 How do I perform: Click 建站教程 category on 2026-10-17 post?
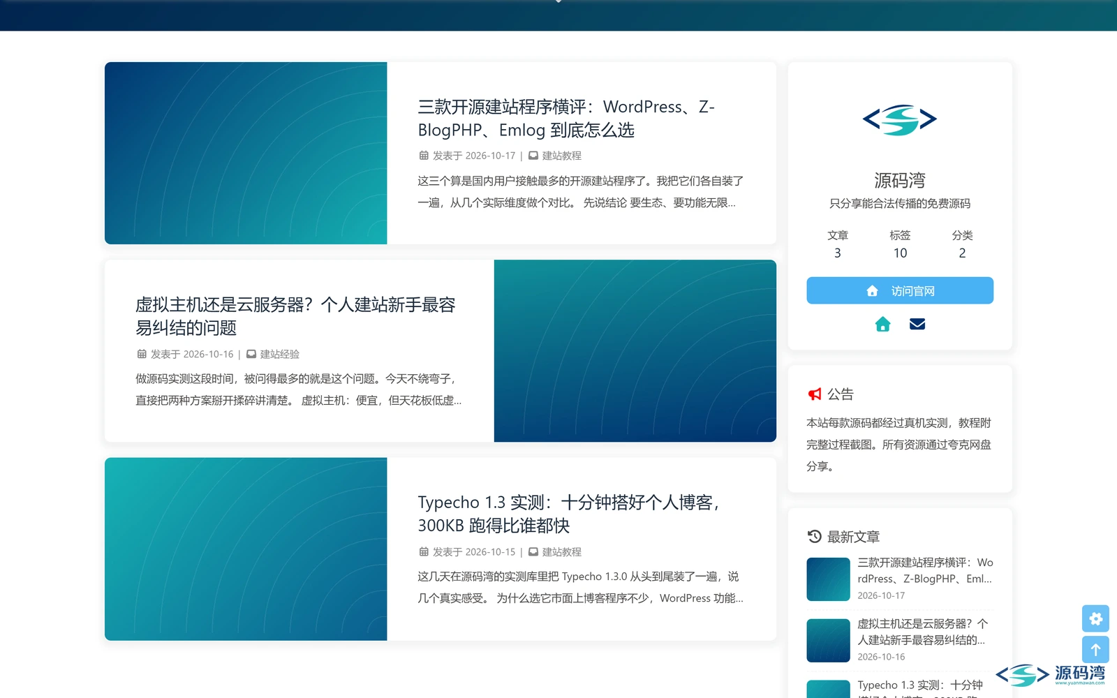pyautogui.click(x=562, y=156)
